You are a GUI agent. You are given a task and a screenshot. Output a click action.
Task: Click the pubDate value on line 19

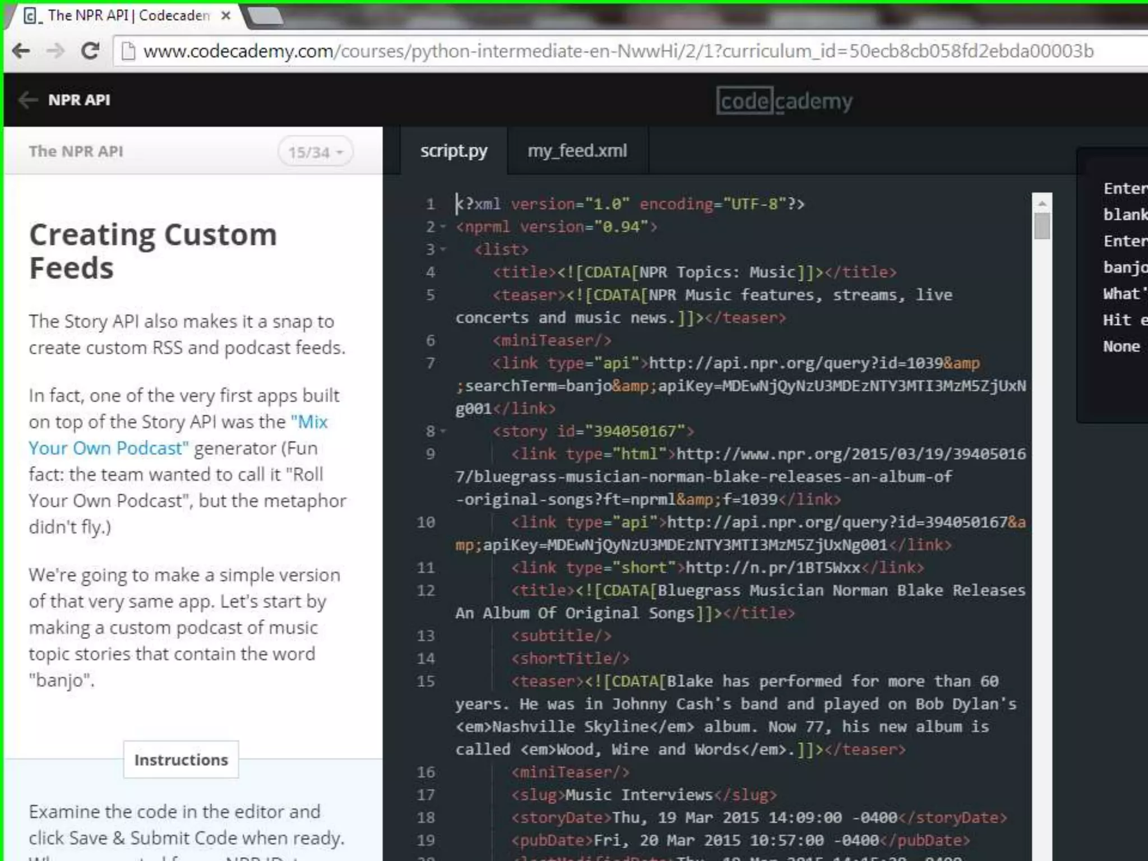(737, 840)
